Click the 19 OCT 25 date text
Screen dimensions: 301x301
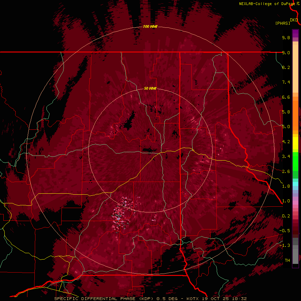[216, 299]
